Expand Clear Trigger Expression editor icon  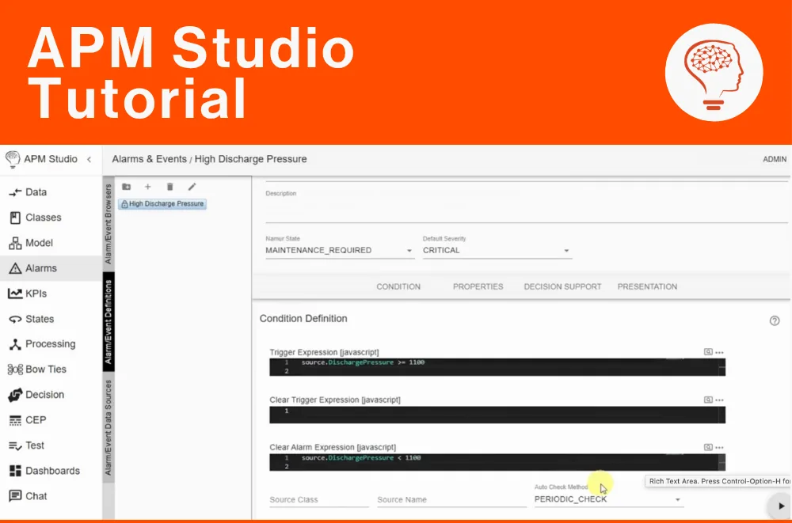[708, 400]
